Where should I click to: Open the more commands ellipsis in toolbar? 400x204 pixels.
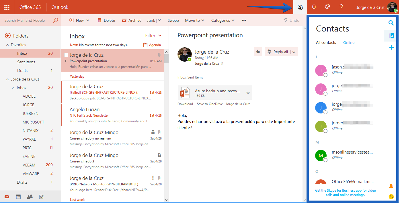pyautogui.click(x=244, y=20)
